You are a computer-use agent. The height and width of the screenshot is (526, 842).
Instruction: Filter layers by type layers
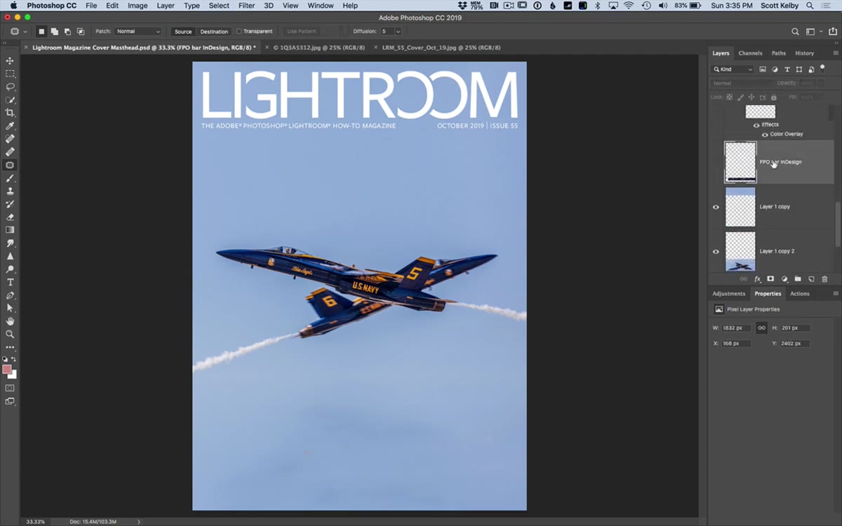[x=787, y=69]
